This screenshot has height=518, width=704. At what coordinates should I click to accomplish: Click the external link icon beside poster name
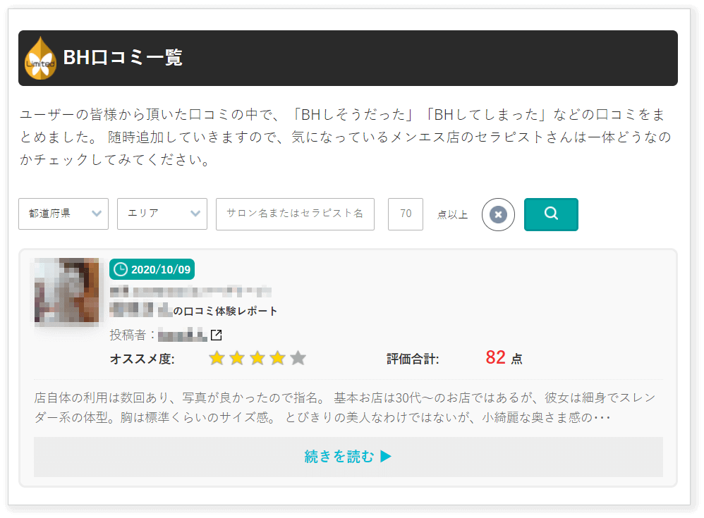[x=217, y=335]
